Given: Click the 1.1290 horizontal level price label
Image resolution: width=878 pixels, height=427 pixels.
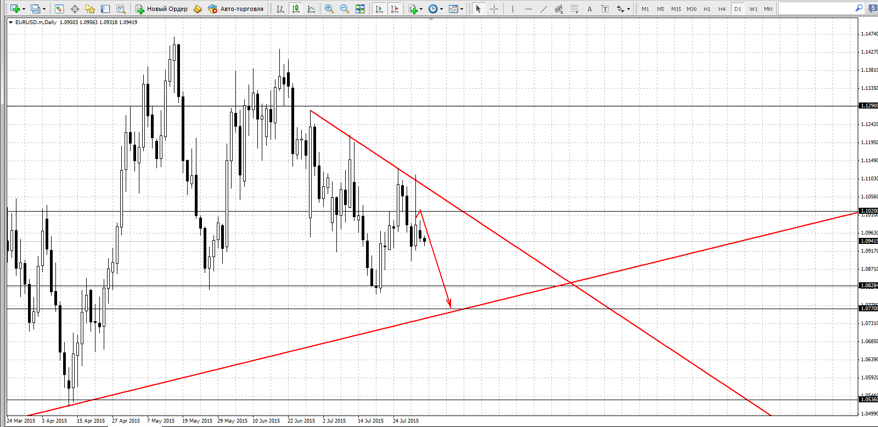Looking at the screenshot, I should [869, 106].
